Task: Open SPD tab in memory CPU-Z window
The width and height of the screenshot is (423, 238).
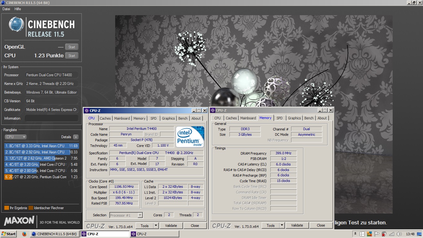Action: [280, 118]
